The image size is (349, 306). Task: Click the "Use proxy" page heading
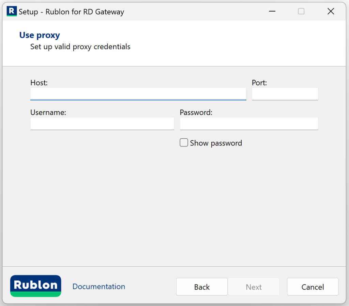(40, 35)
